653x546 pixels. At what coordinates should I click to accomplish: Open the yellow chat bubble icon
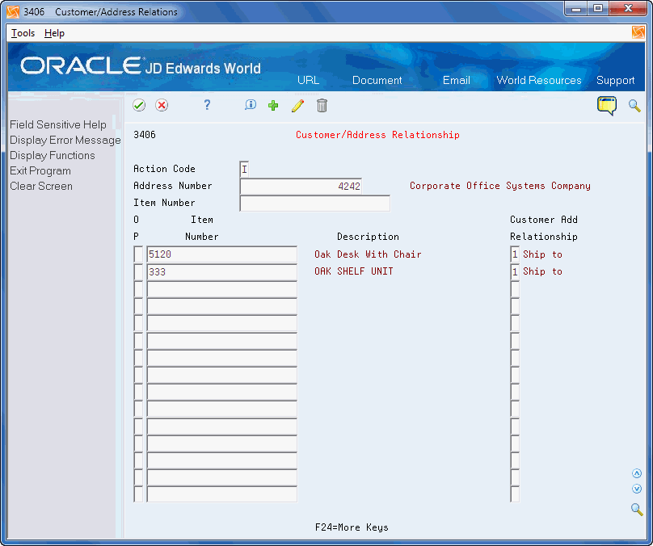(x=607, y=106)
